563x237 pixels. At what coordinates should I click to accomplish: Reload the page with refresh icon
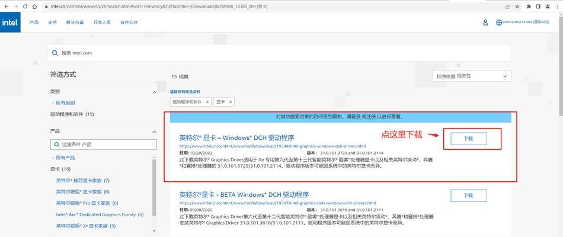point(25,7)
